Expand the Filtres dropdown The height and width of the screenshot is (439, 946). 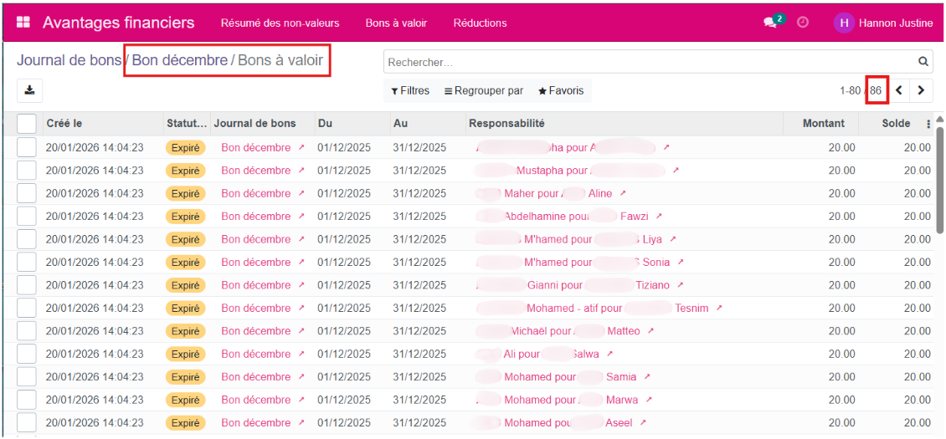coord(410,90)
